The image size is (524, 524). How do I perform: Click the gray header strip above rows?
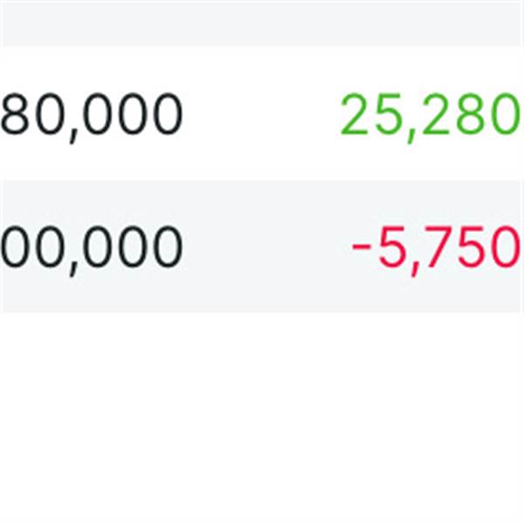262,23
